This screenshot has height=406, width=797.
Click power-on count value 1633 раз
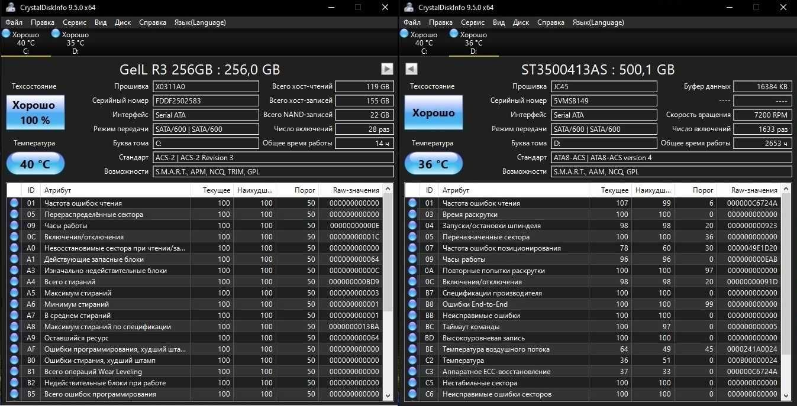[x=763, y=129]
